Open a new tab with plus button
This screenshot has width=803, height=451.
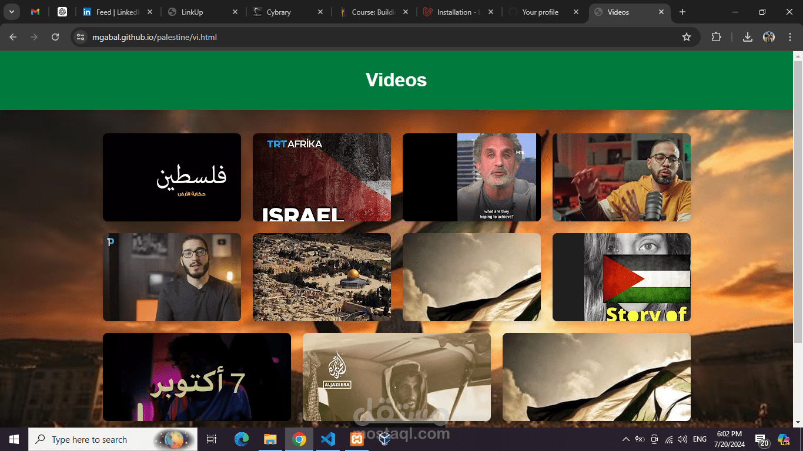point(682,12)
